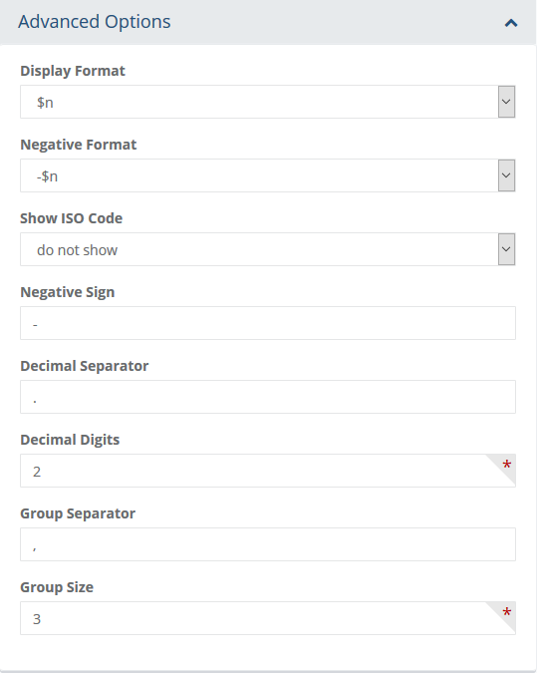Screen dimensions: 537x673
Task: Click the Show ISO Code label
Action: pyautogui.click(x=71, y=218)
